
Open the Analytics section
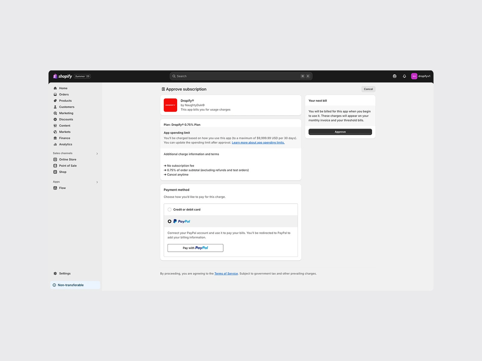pyautogui.click(x=66, y=144)
